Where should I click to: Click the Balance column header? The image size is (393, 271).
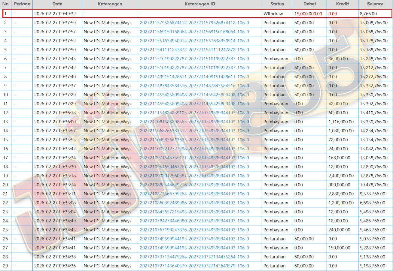(375, 4)
